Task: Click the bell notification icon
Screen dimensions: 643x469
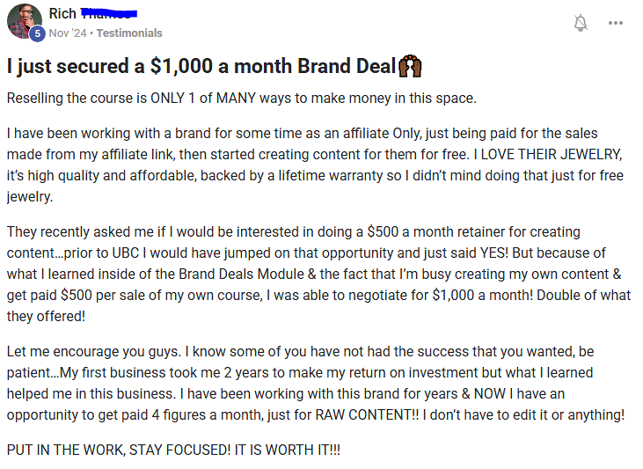Action: (x=581, y=24)
